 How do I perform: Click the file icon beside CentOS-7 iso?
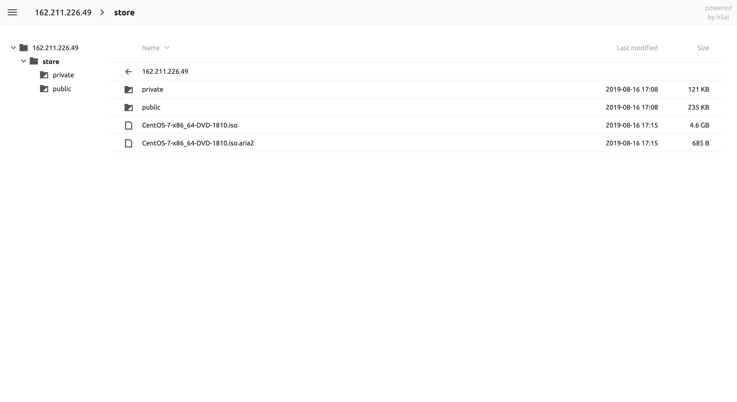click(128, 125)
